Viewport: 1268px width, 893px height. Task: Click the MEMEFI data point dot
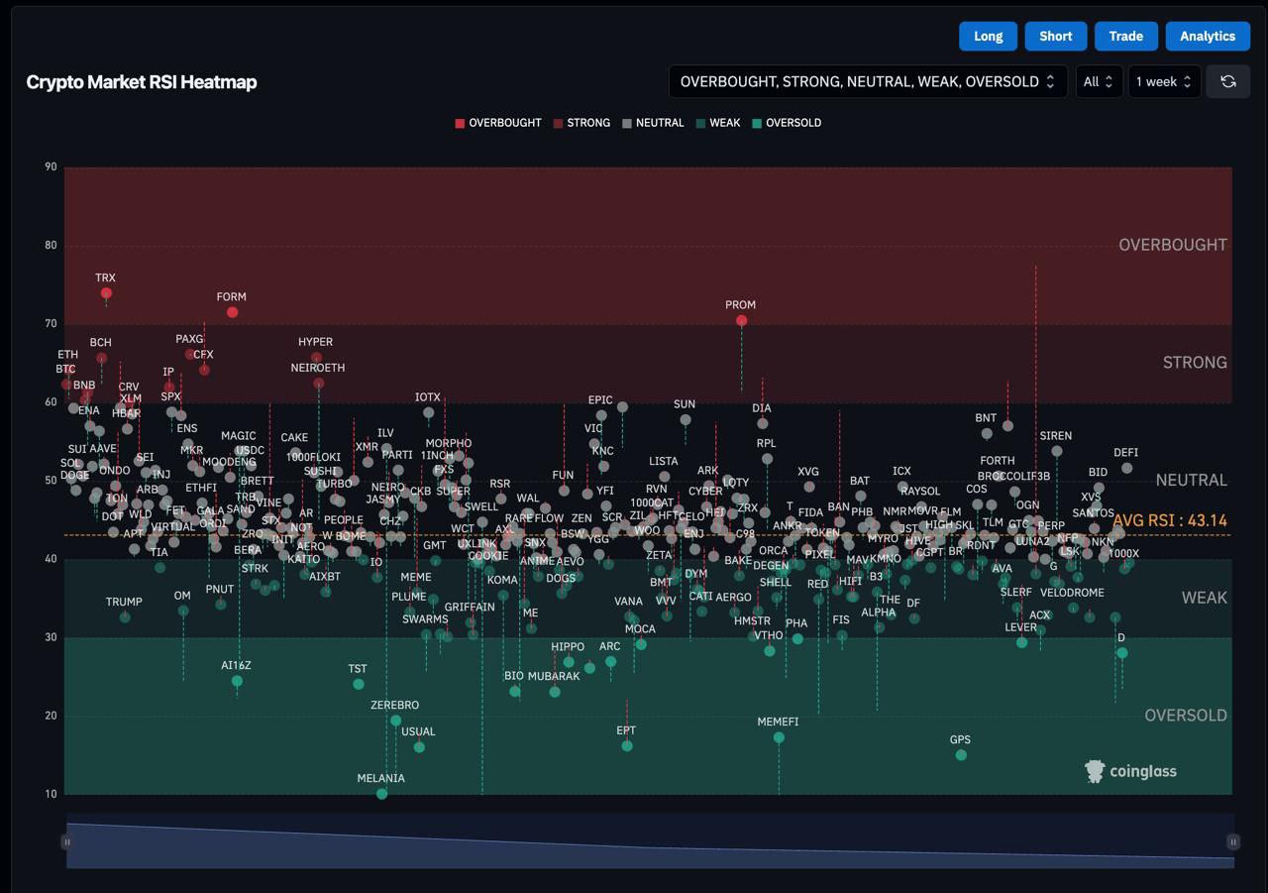[x=779, y=737]
